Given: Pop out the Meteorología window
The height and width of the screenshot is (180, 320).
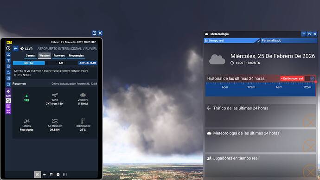Looking at the screenshot, I should [x=309, y=34].
